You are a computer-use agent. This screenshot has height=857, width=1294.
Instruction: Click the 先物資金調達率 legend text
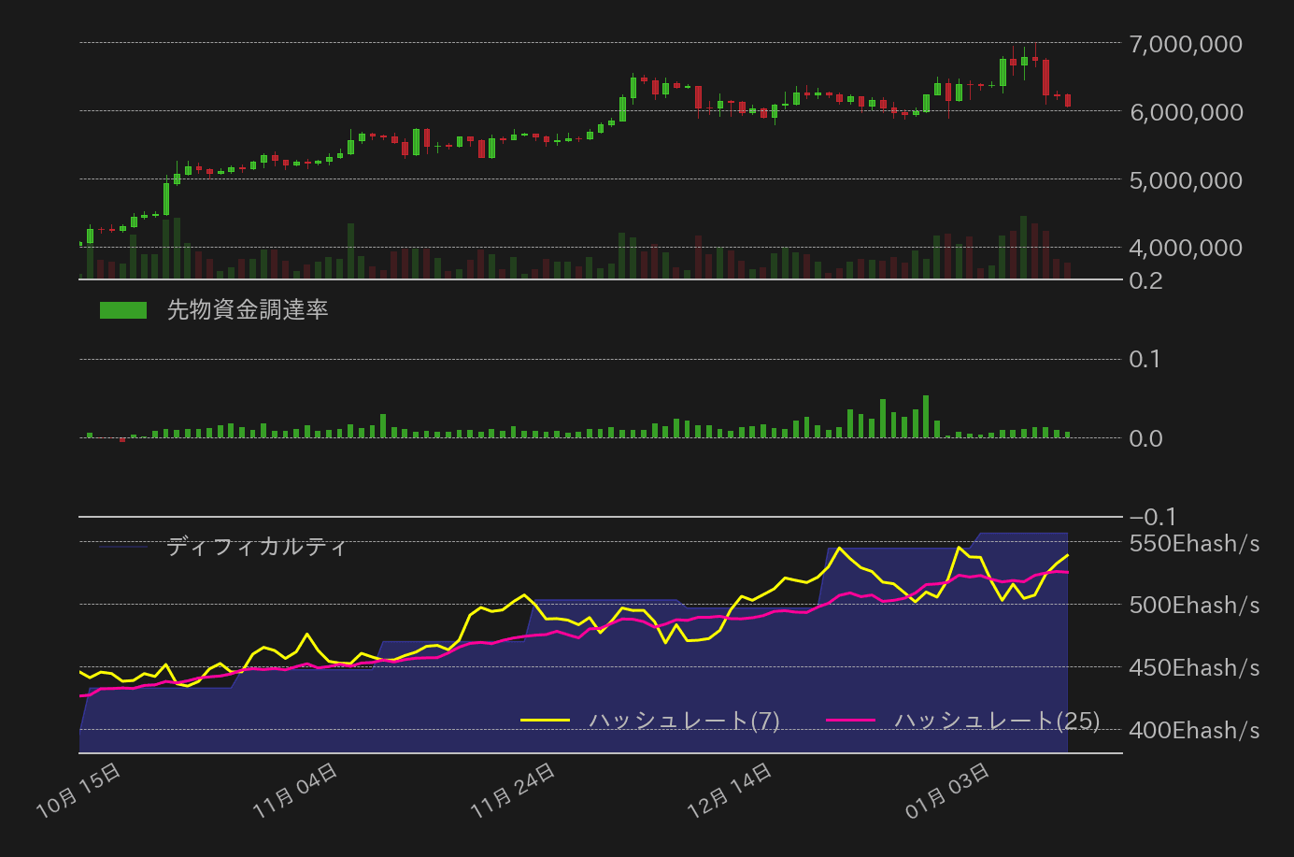tap(248, 308)
